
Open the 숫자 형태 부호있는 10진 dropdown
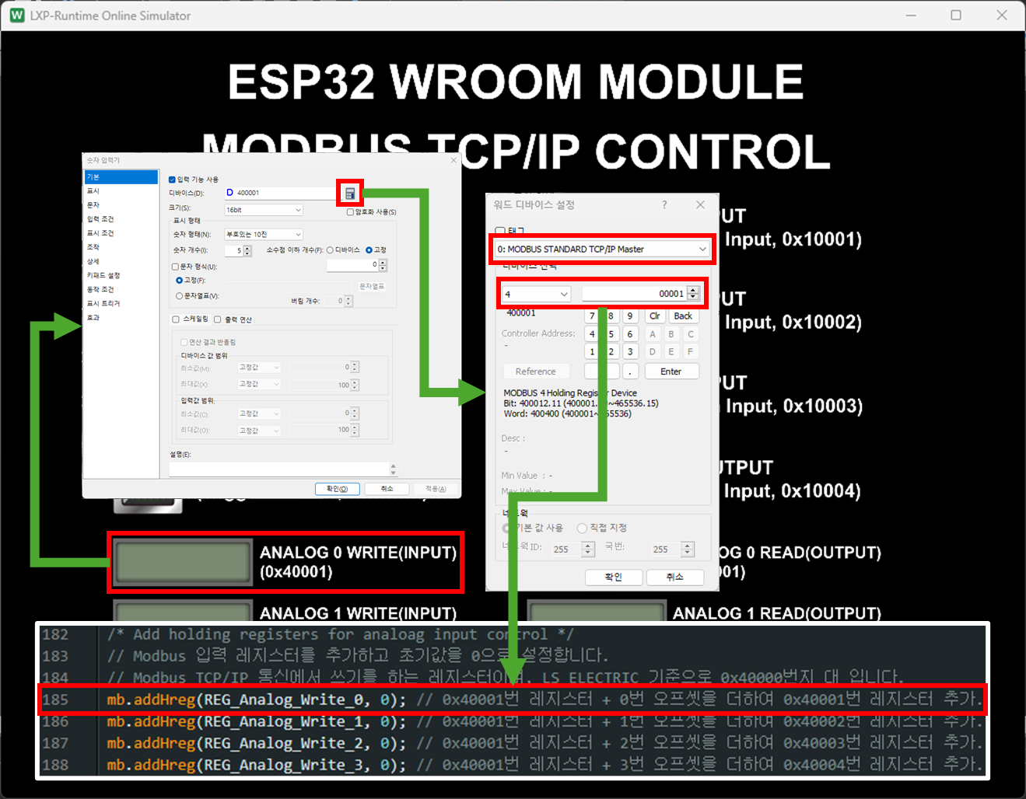point(263,234)
